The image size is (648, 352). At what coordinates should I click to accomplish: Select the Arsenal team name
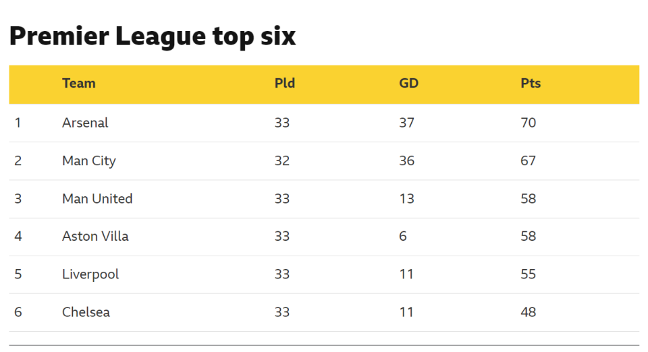coord(85,123)
